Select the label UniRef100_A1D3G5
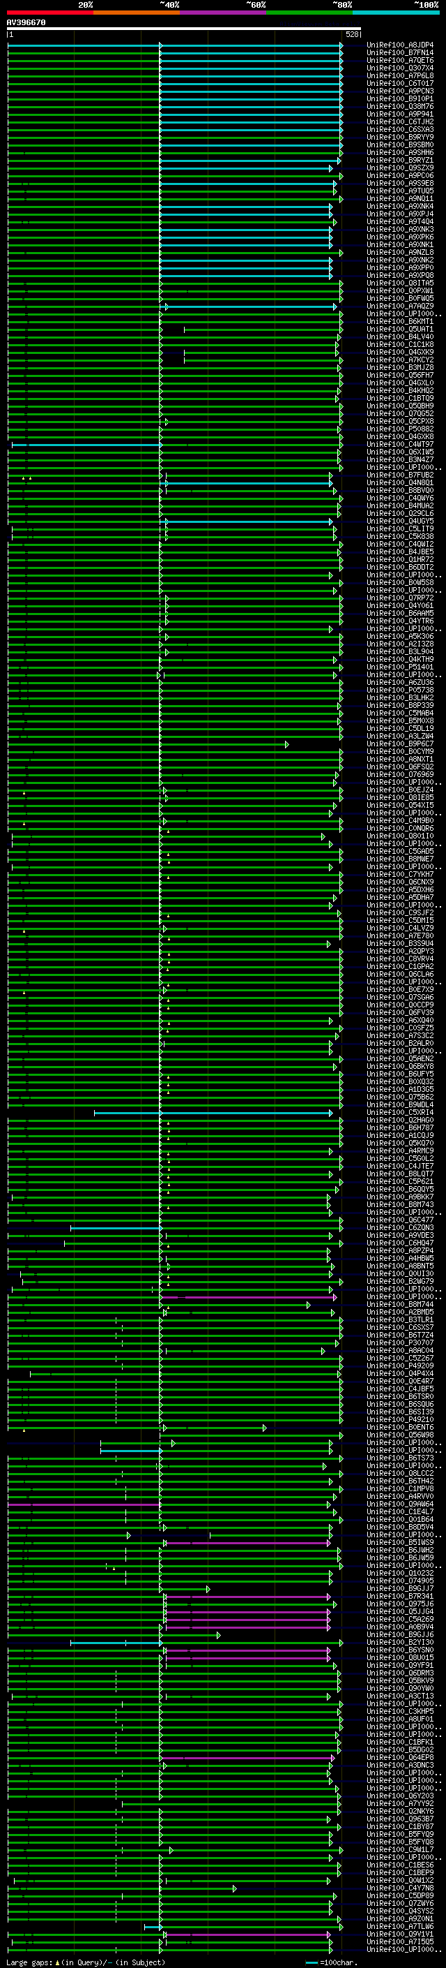This screenshot has height=1968, width=446. tap(400, 1090)
